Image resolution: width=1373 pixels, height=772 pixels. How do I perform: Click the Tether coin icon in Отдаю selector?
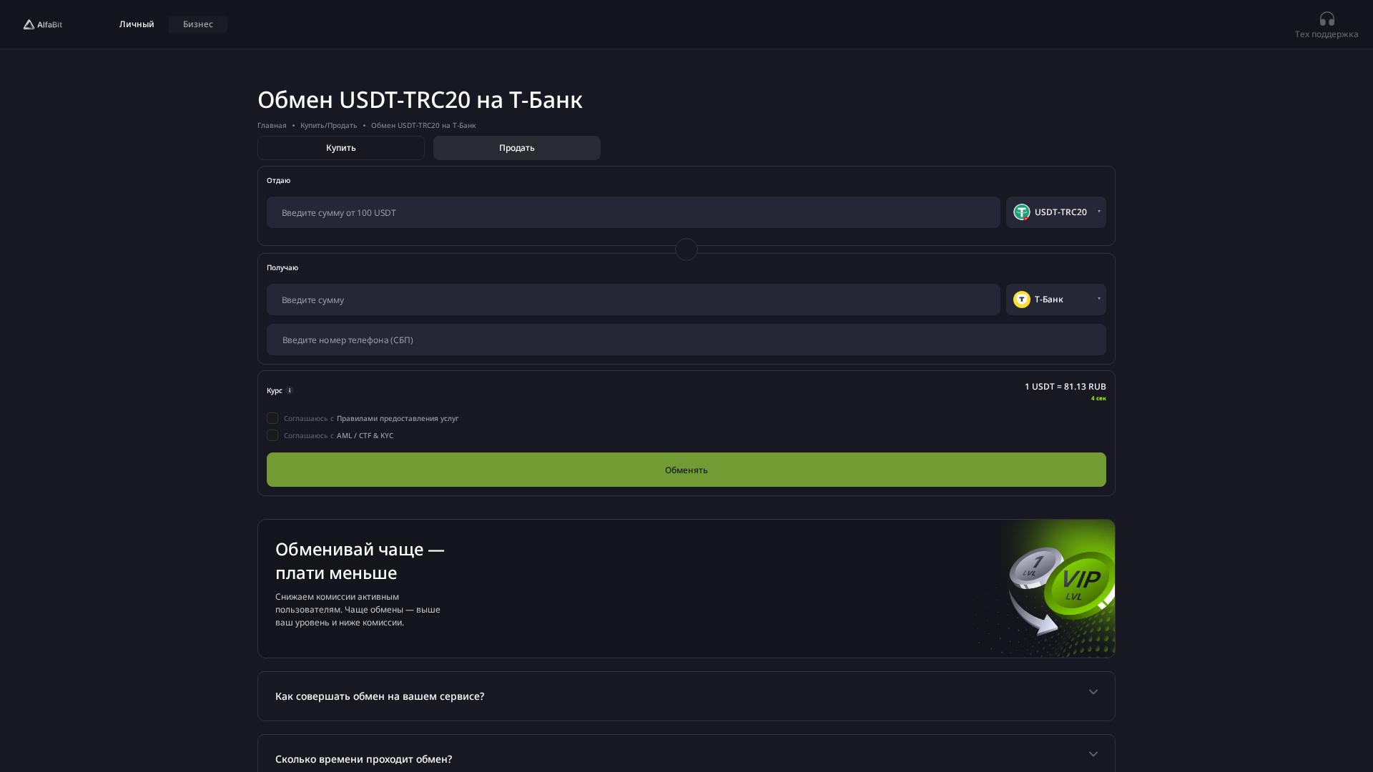coord(1021,212)
